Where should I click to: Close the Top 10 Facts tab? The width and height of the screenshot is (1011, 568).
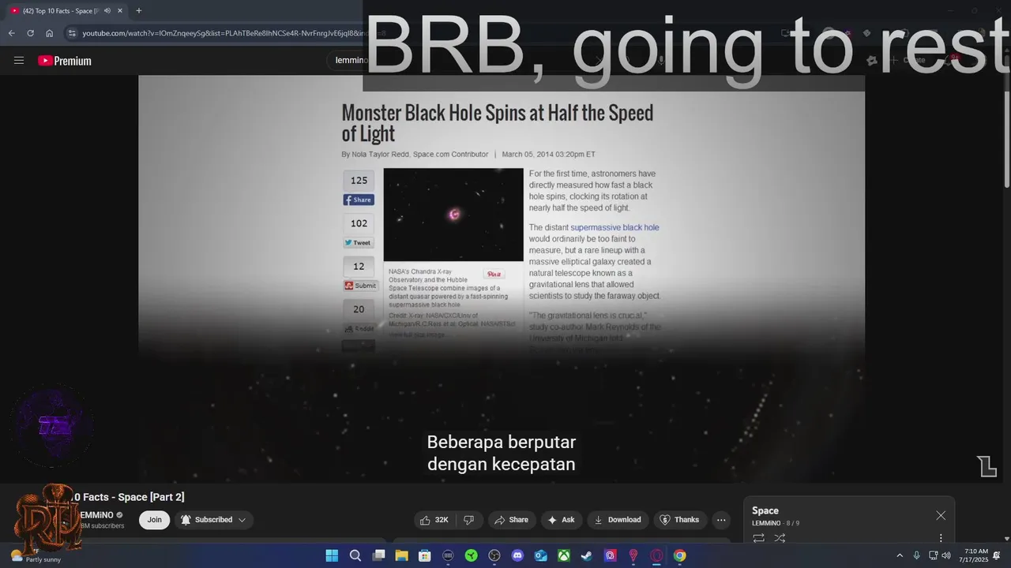click(119, 10)
